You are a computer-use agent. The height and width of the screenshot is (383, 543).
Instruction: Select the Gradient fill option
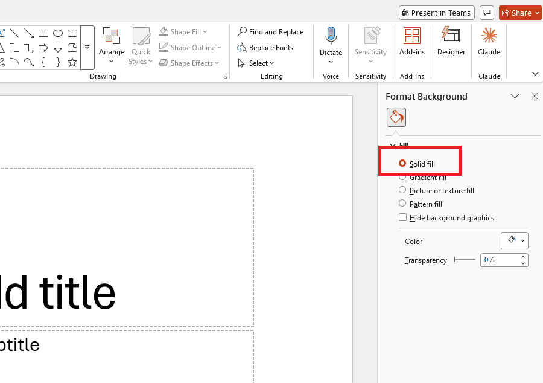click(x=422, y=178)
